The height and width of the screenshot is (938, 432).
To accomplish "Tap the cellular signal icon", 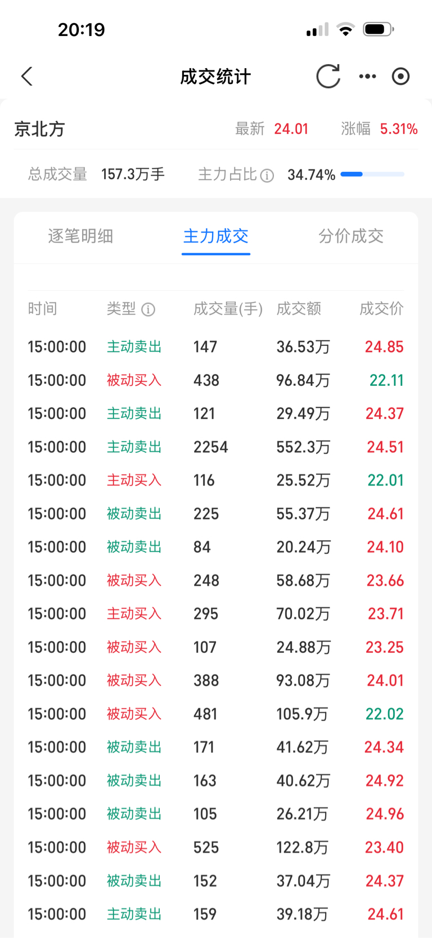I will coord(317,29).
